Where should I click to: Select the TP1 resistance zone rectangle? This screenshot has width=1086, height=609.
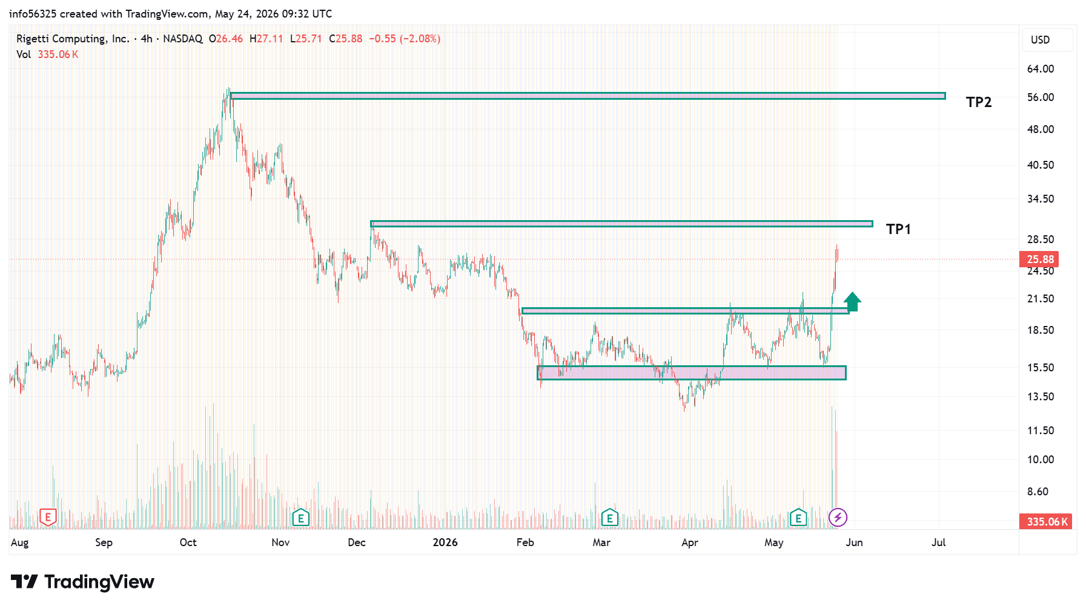tap(621, 224)
